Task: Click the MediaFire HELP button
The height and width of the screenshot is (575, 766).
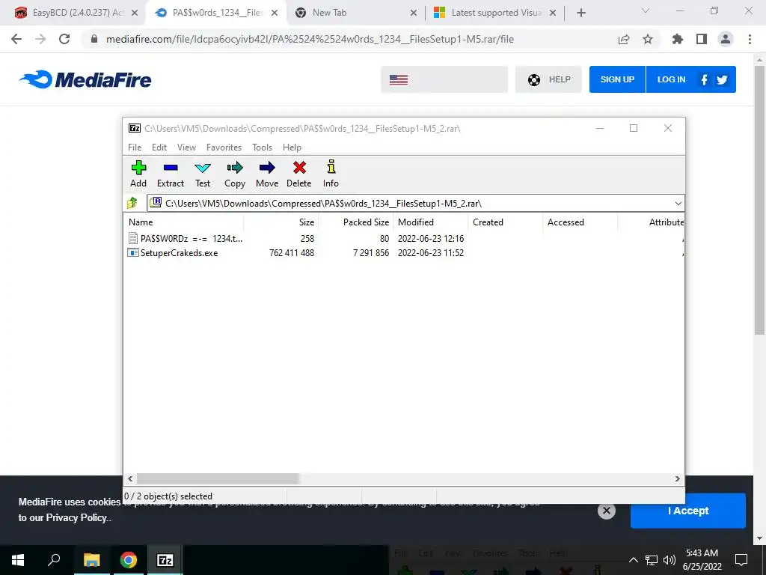Action: 548,79
